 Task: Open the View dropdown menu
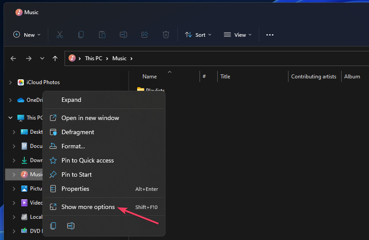(238, 35)
